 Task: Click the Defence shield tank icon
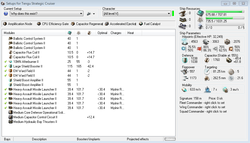[185, 60]
